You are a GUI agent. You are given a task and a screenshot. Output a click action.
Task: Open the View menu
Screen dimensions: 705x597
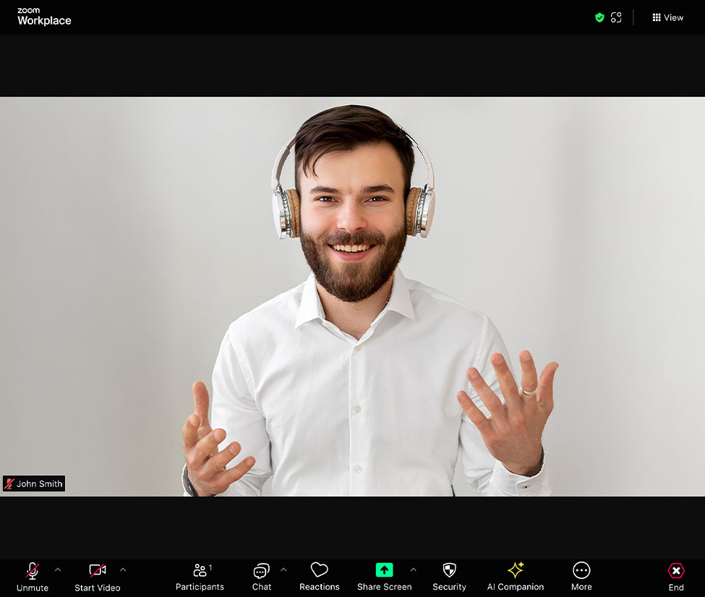667,17
